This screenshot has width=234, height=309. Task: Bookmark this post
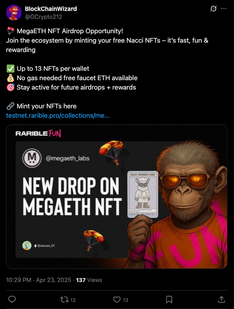pos(169,300)
